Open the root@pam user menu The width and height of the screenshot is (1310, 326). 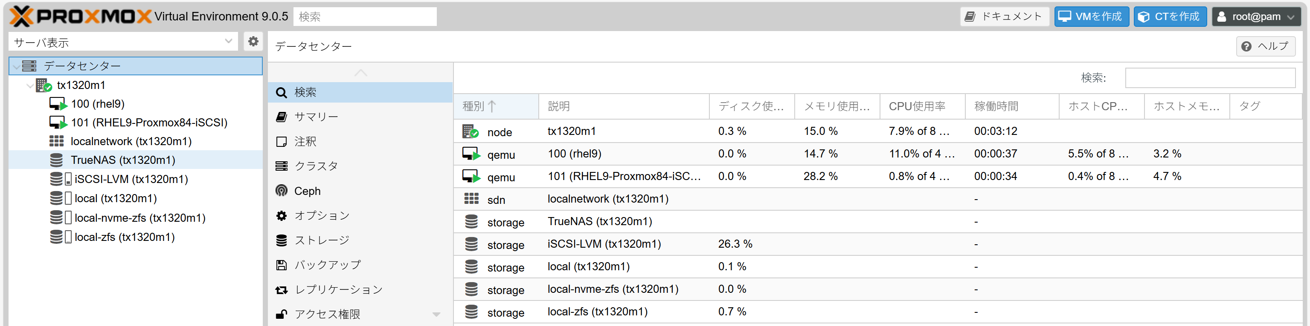pos(1255,17)
